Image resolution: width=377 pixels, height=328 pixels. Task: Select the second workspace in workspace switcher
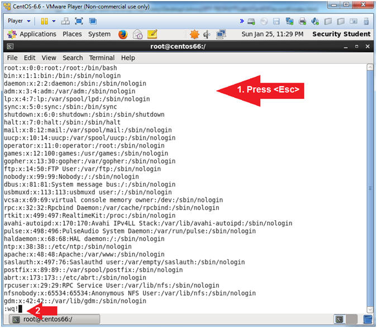[x=351, y=320]
